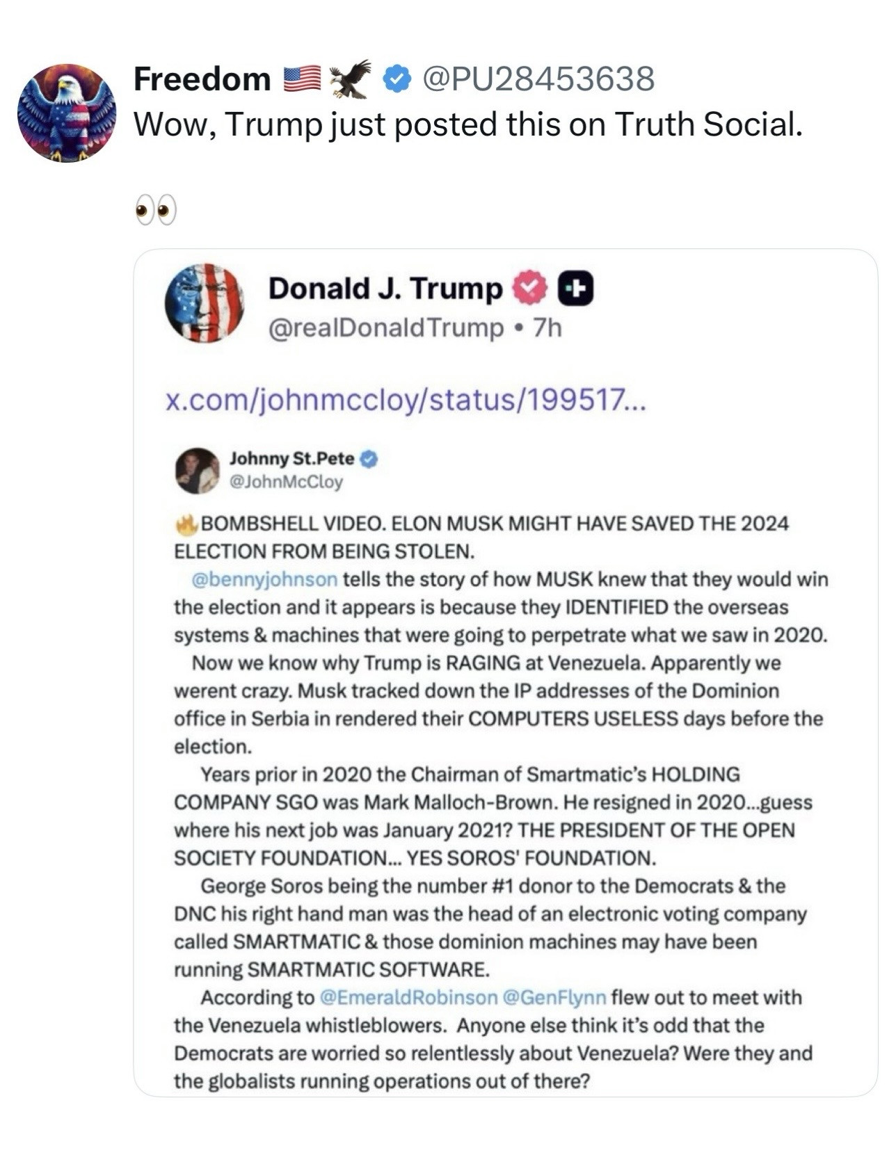Click the blue verified badge beside Freedom
The image size is (896, 1171).
click(x=397, y=79)
